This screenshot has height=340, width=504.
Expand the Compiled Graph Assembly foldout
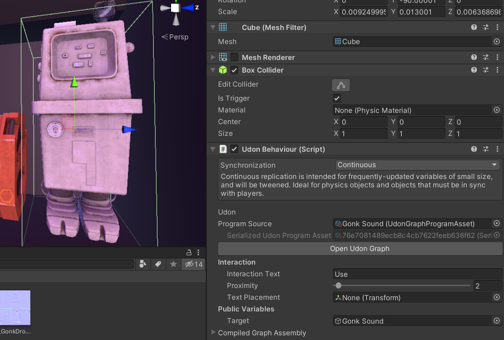pyautogui.click(x=213, y=333)
